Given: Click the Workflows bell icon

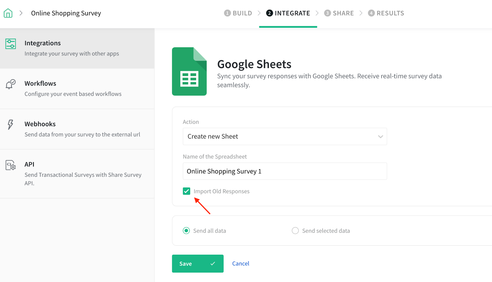Looking at the screenshot, I should [x=10, y=84].
